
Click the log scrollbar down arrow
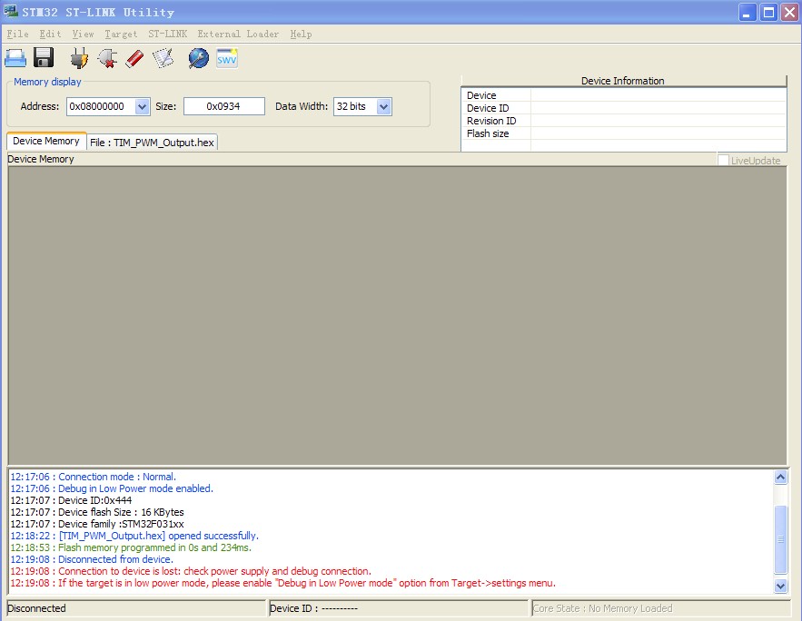click(780, 586)
